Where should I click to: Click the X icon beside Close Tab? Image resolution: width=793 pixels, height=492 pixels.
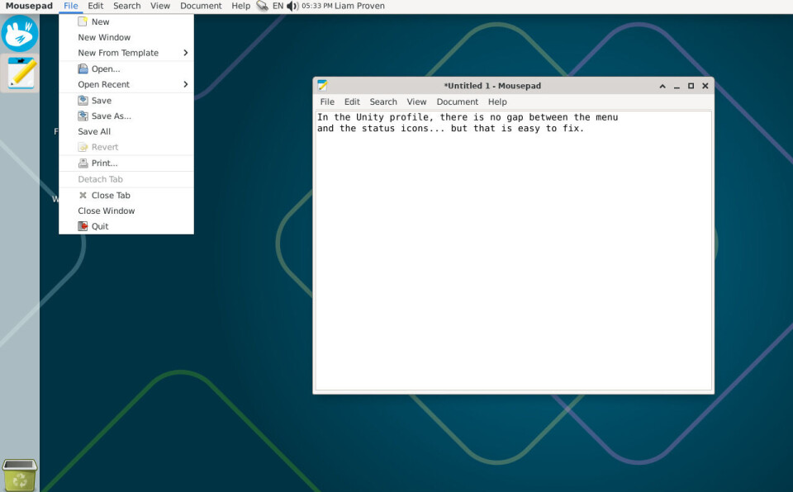click(83, 195)
